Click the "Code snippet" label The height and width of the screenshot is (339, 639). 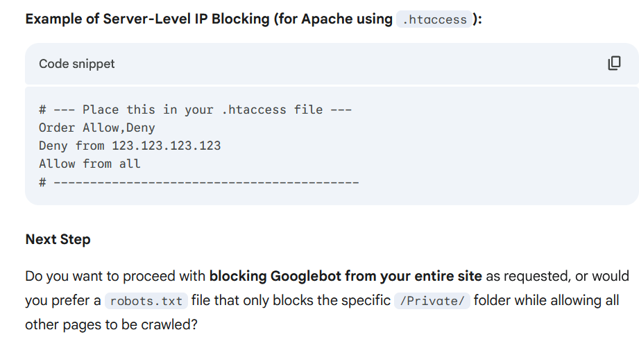77,64
